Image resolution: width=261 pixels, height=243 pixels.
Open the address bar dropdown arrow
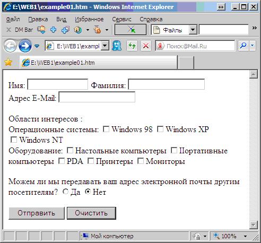(105, 46)
